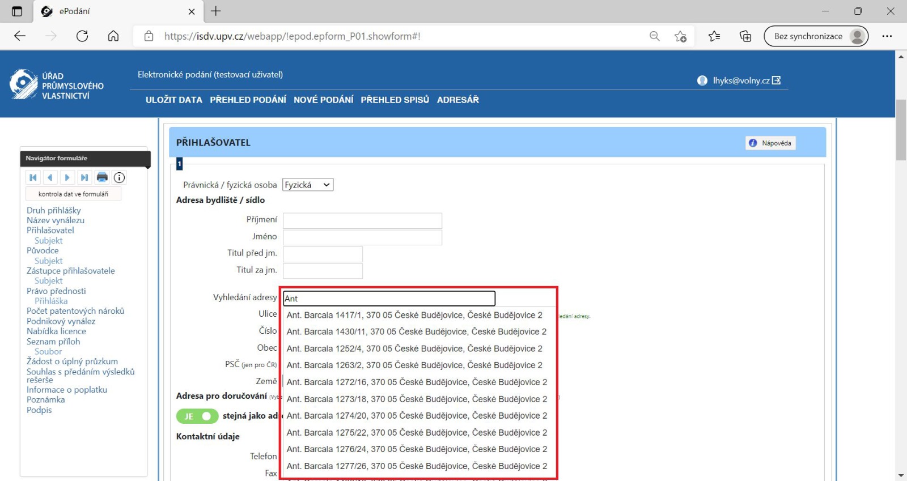Viewport: 907px width, 481px height.
Task: Go to first page in form navigator
Action: pos(33,178)
